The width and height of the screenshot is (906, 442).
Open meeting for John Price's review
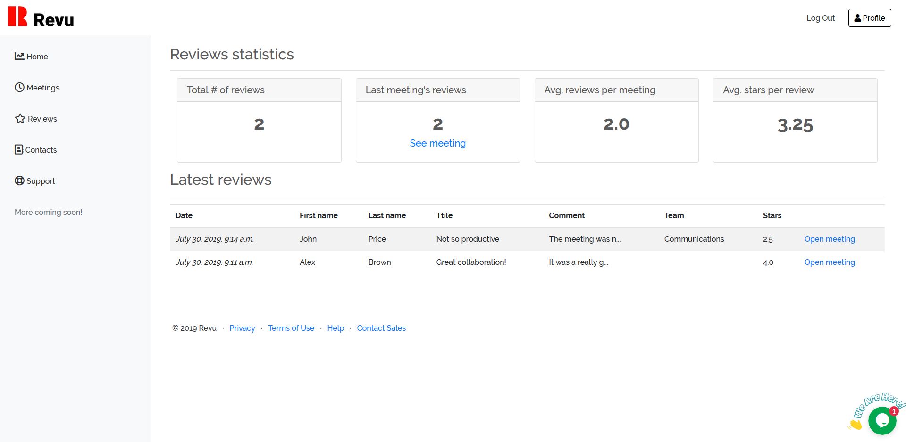point(829,239)
